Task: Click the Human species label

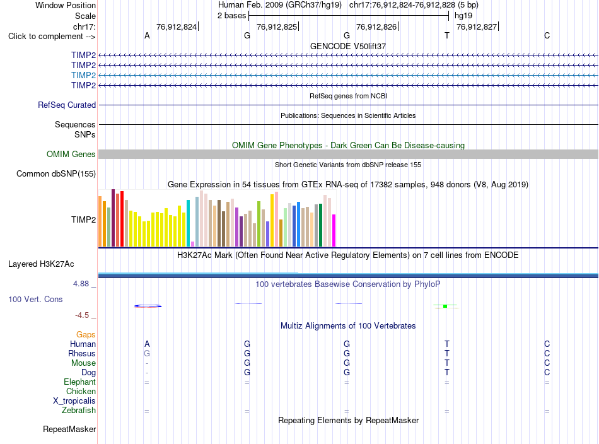Action: click(x=83, y=344)
